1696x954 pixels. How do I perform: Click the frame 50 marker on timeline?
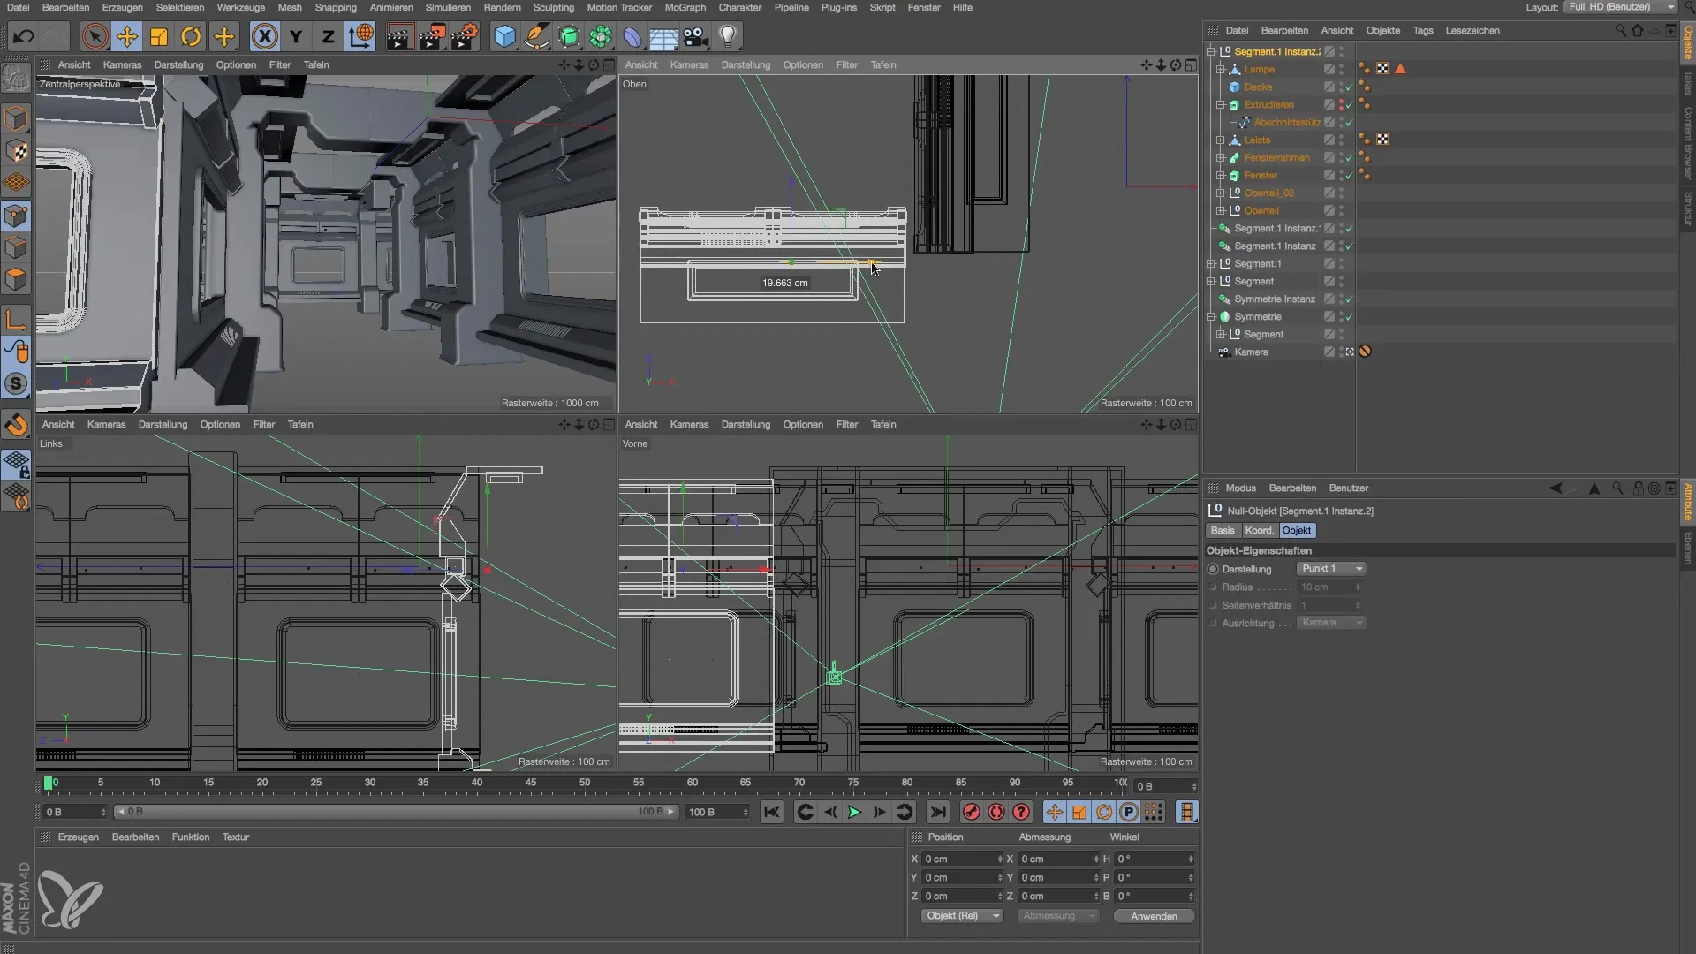[x=585, y=783]
